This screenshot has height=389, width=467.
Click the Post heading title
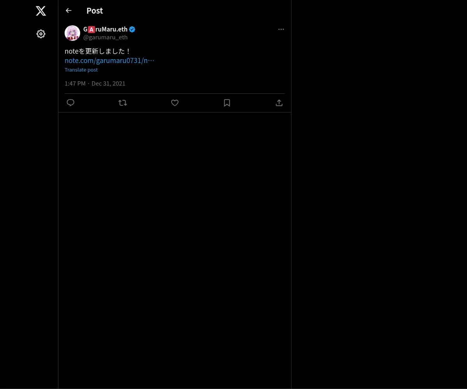click(95, 11)
